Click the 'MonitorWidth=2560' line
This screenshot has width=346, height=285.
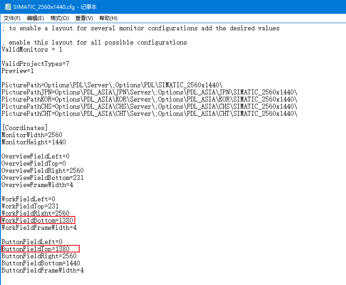pyautogui.click(x=32, y=135)
